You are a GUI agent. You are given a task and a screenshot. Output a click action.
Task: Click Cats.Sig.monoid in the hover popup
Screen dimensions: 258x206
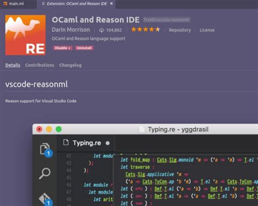point(175,160)
